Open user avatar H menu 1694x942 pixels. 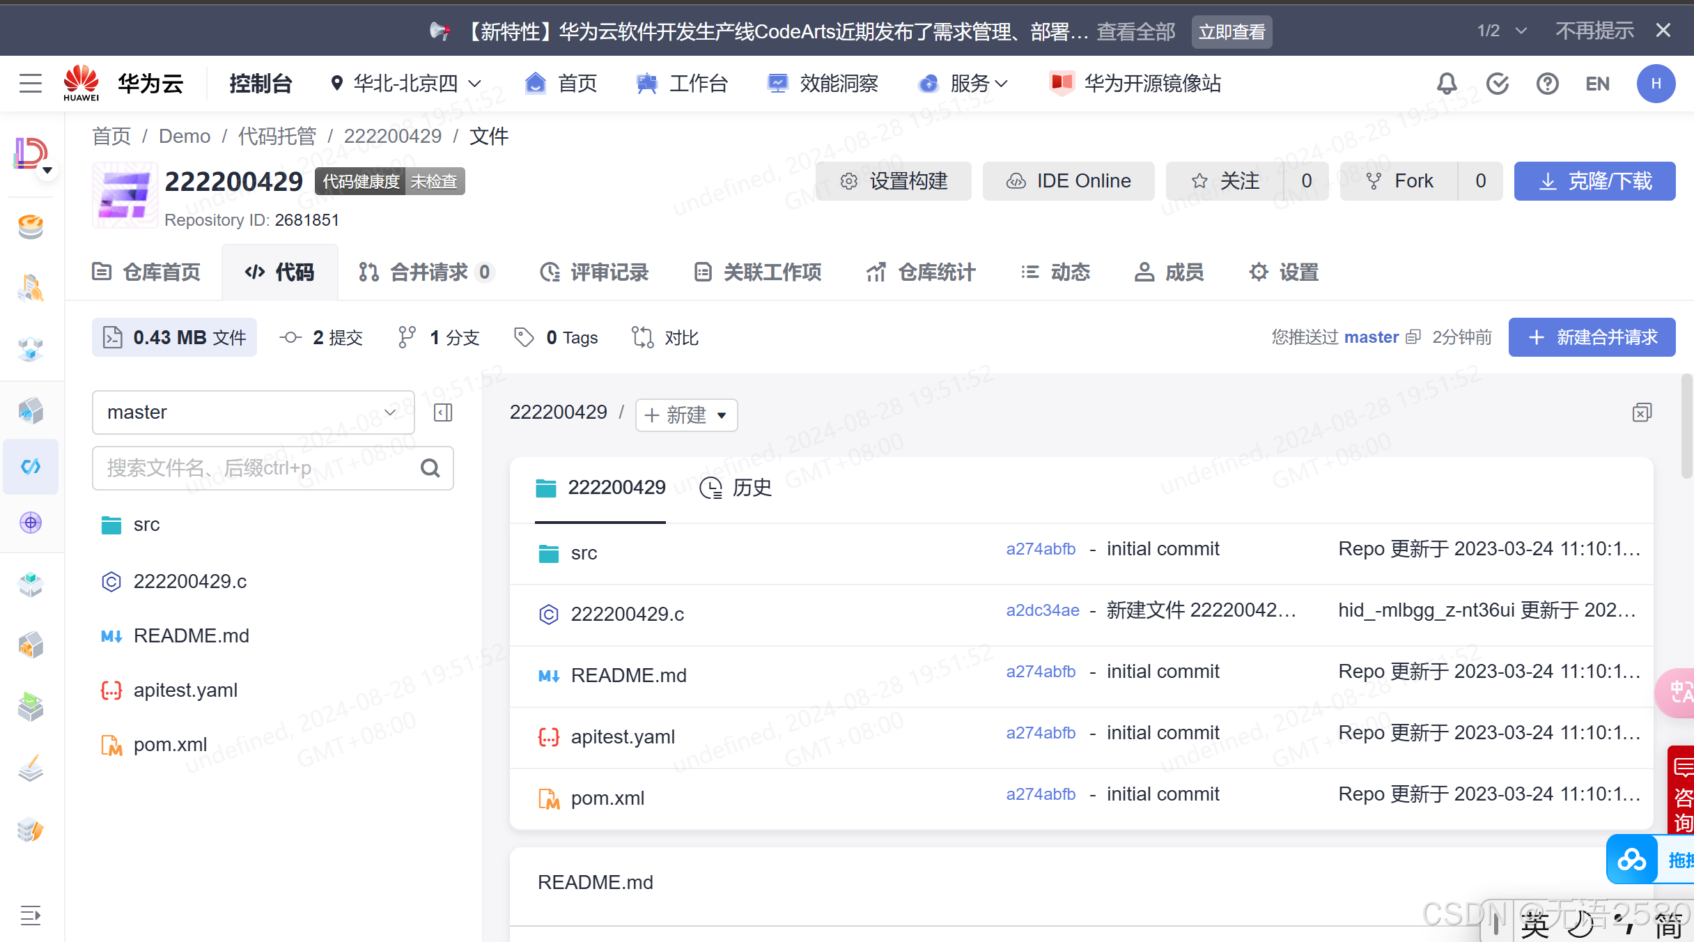pos(1656,84)
